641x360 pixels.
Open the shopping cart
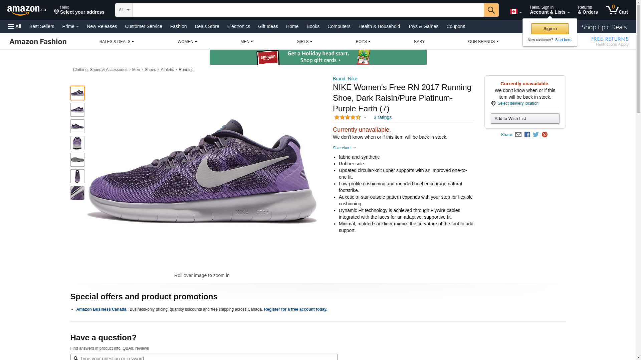pyautogui.click(x=617, y=10)
